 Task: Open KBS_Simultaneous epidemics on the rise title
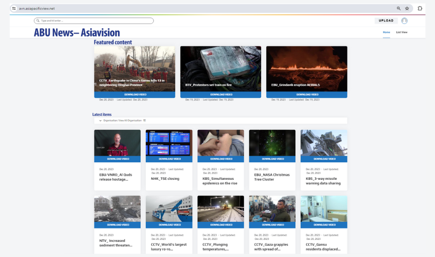220,181
